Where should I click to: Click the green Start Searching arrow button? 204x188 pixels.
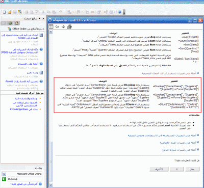[4, 179]
